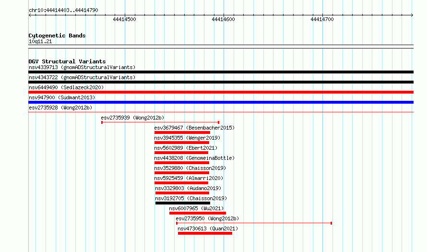Open nsv4343722 gnomAD variant label
427x252 pixels.
pyautogui.click(x=82, y=77)
